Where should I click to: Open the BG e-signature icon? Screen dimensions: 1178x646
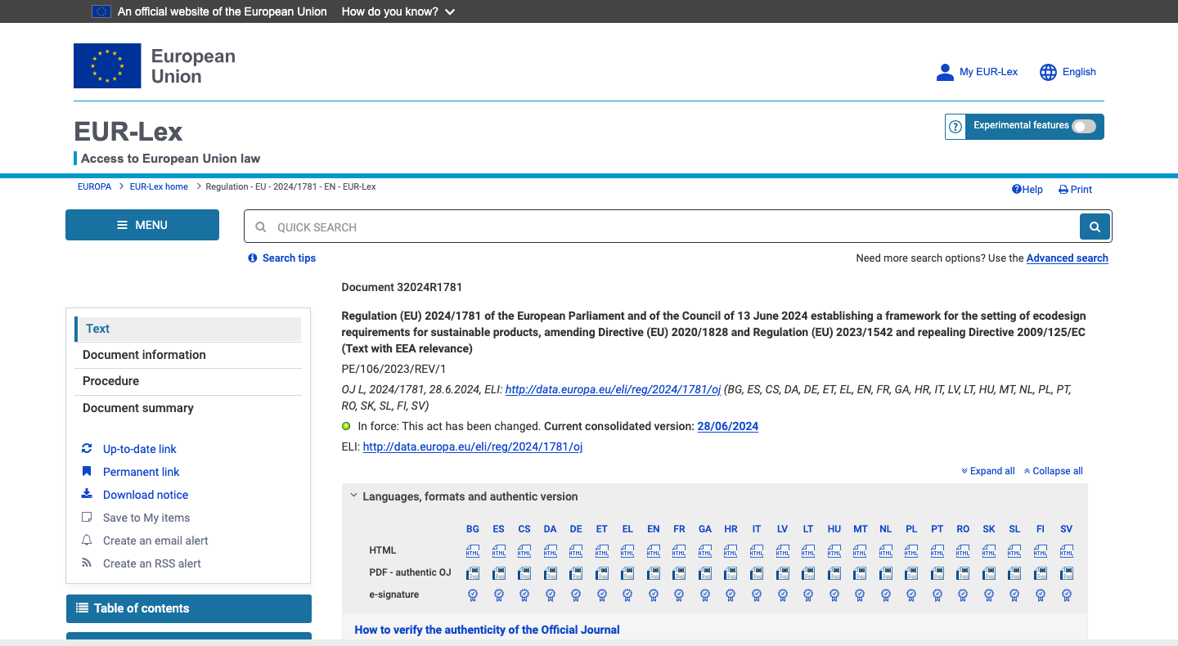tap(473, 595)
